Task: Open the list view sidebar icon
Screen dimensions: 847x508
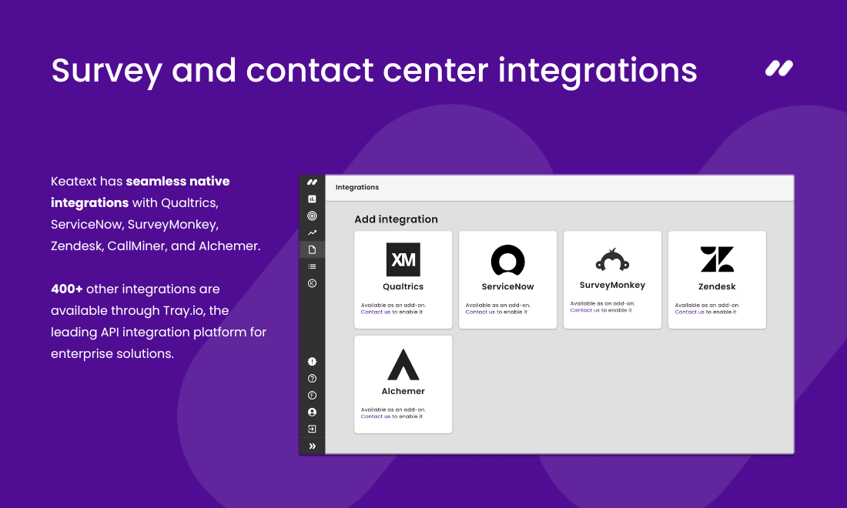Action: click(x=312, y=266)
